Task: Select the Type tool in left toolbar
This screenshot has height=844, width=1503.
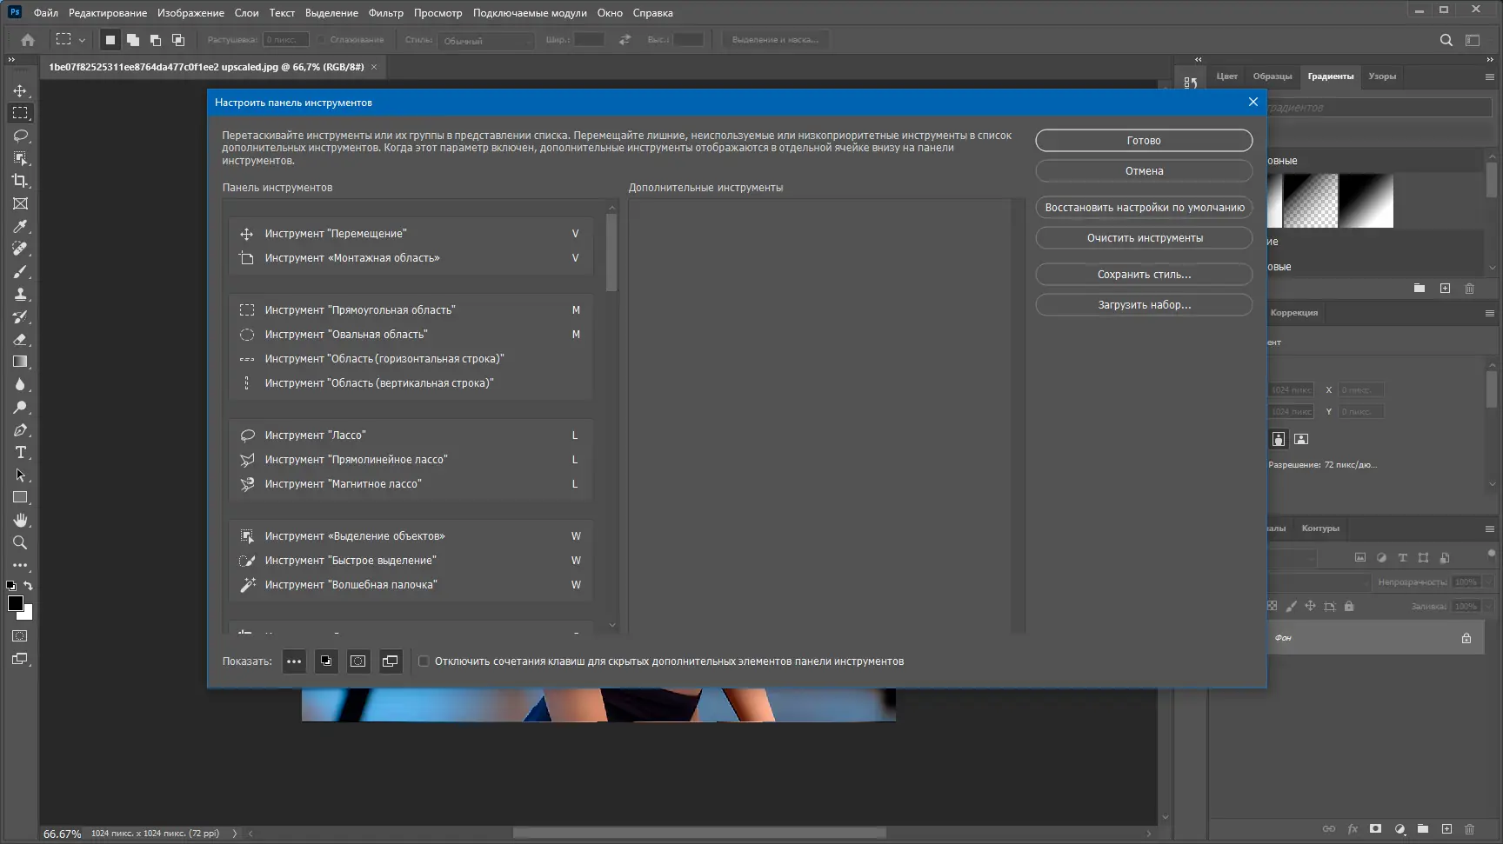Action: [20, 452]
